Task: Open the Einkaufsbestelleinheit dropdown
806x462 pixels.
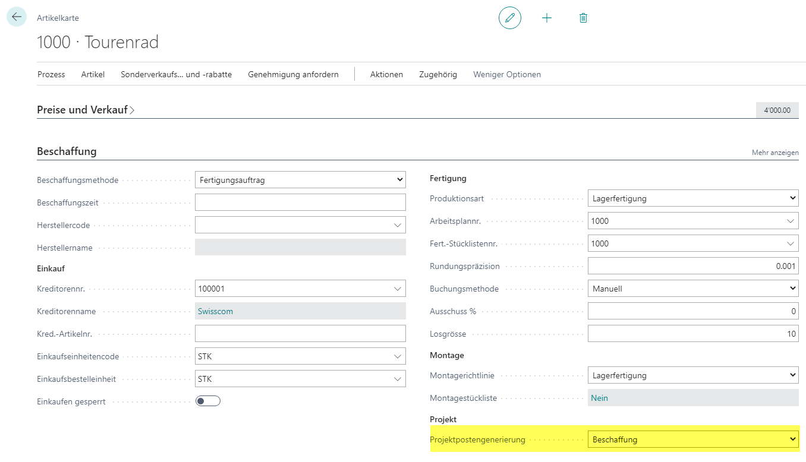Action: point(397,379)
